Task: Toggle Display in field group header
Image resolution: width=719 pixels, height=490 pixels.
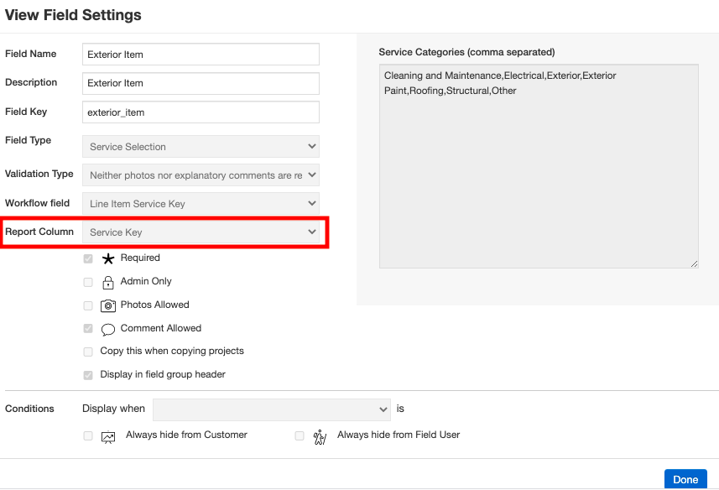Action: click(x=88, y=375)
